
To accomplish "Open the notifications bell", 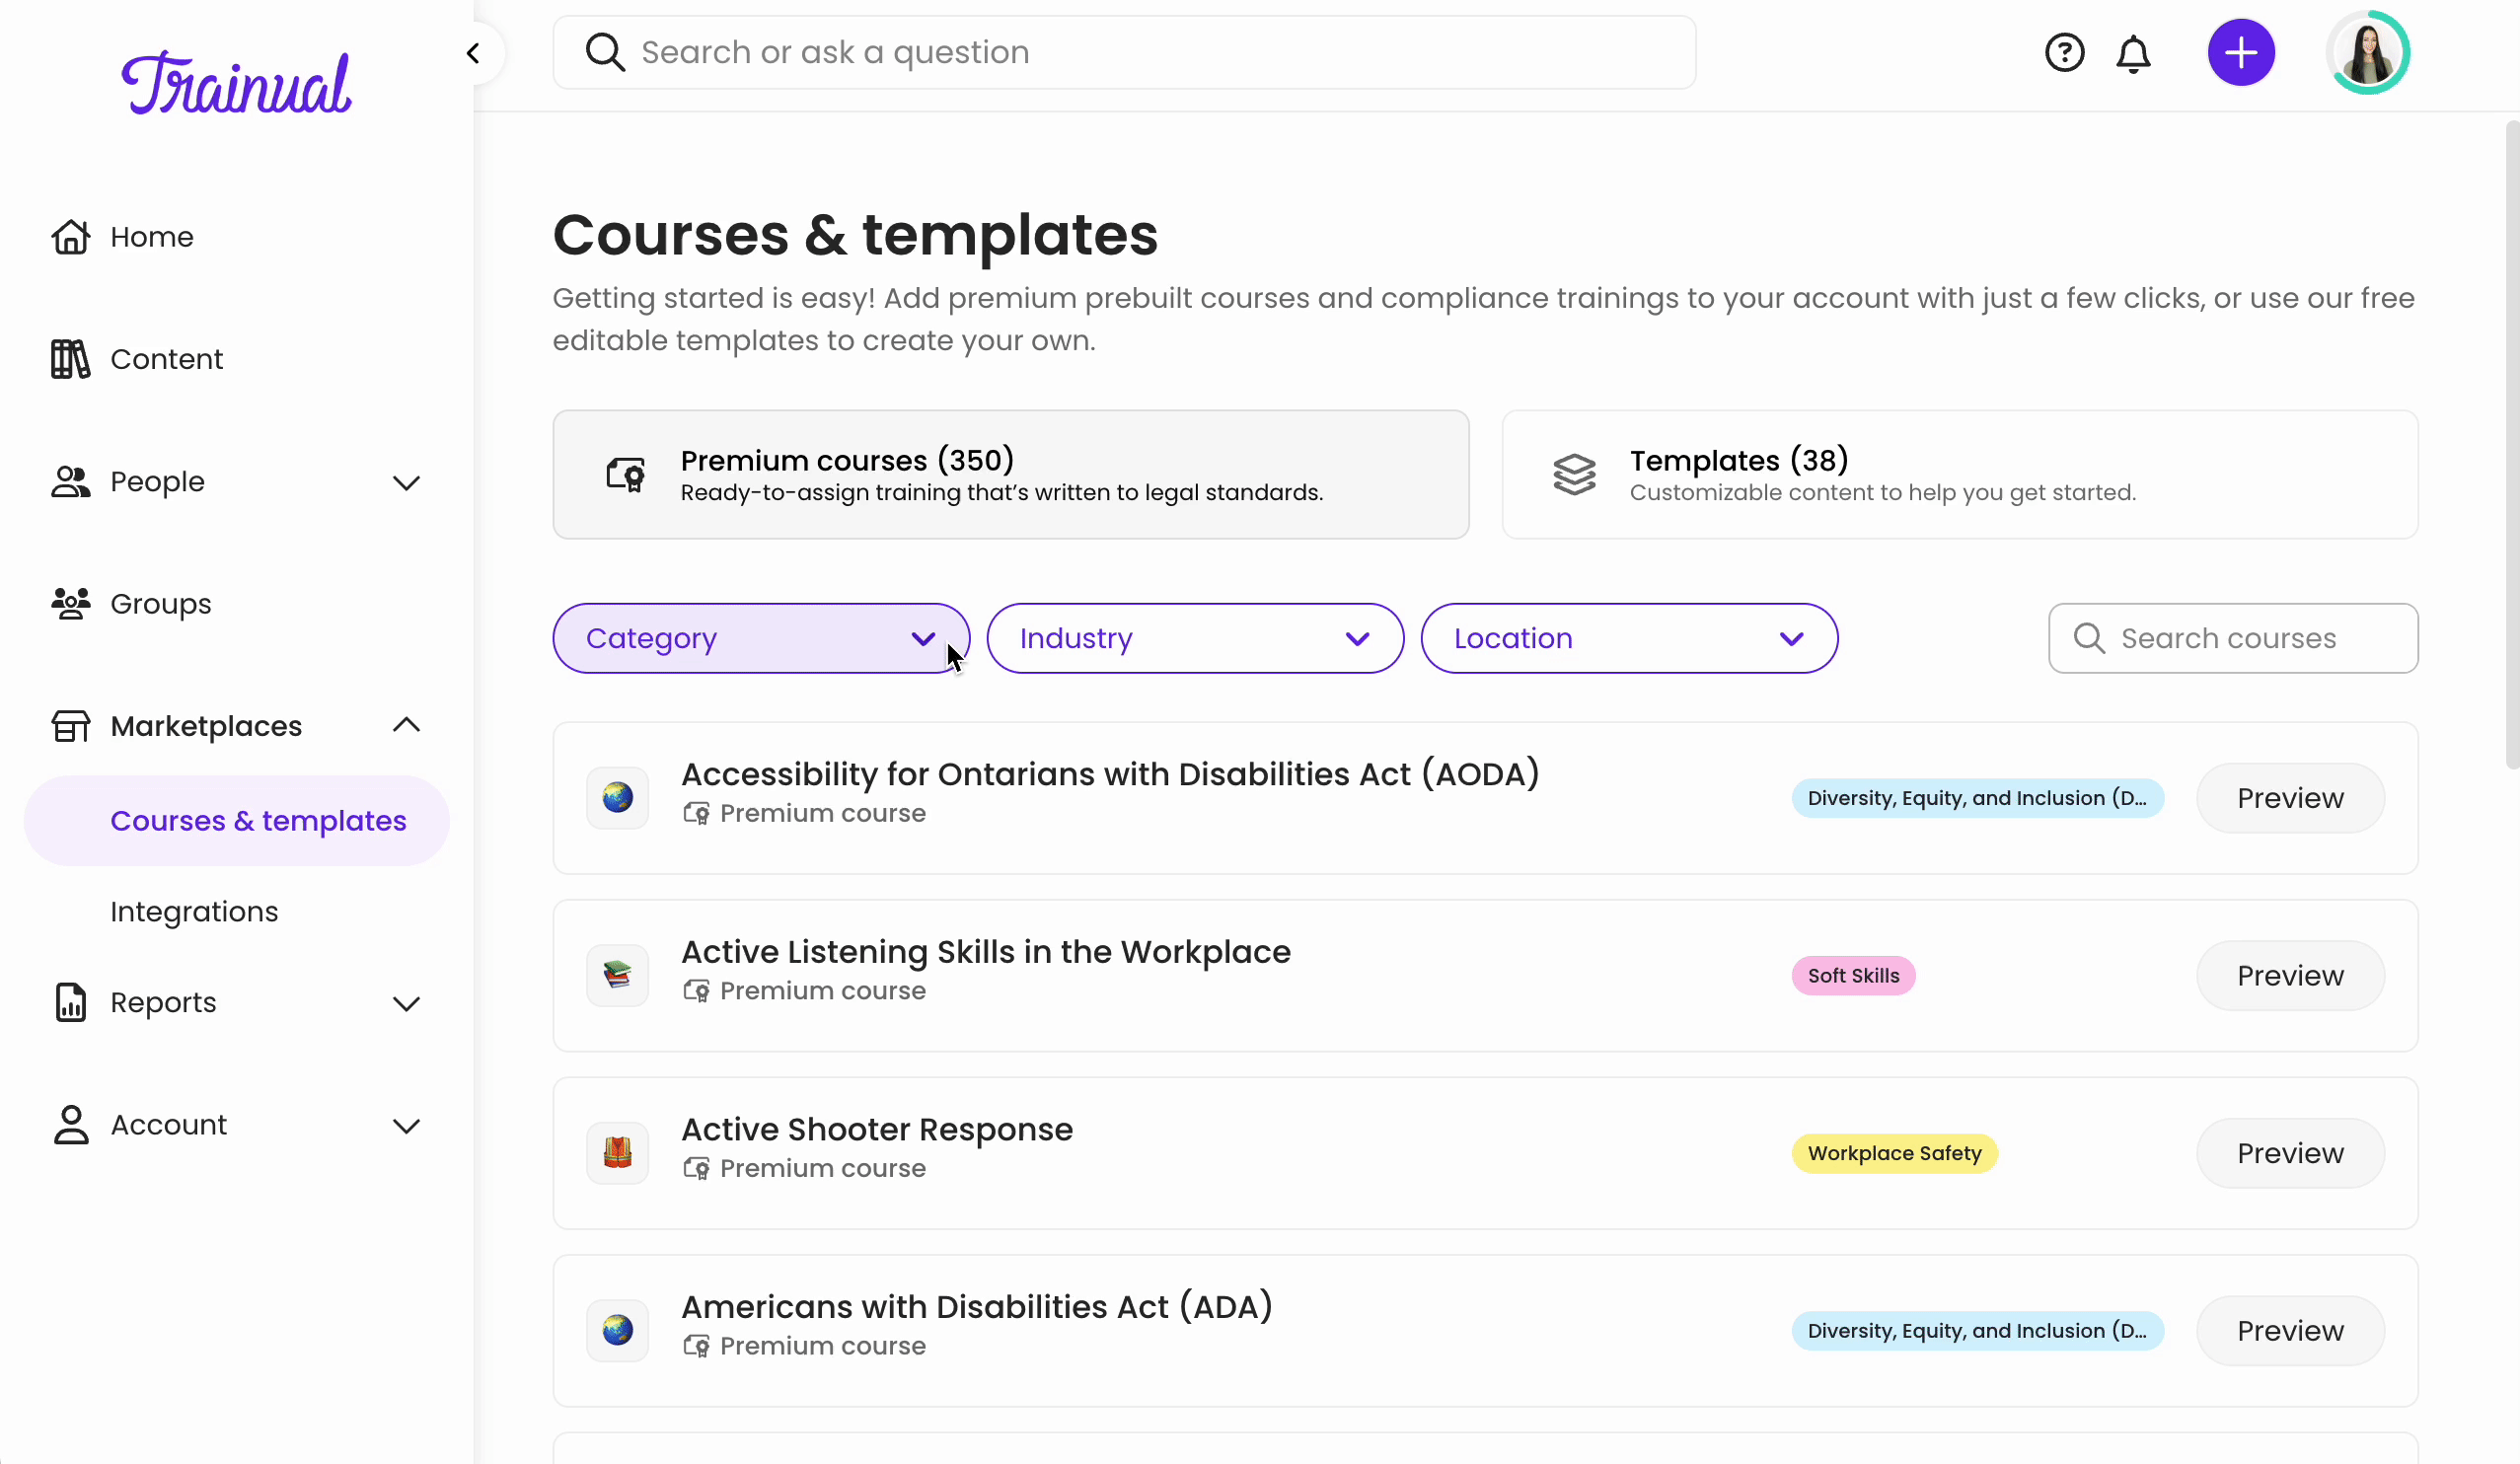I will (x=2133, y=53).
